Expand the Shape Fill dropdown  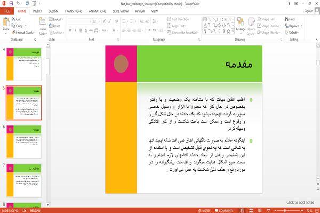click(275, 19)
